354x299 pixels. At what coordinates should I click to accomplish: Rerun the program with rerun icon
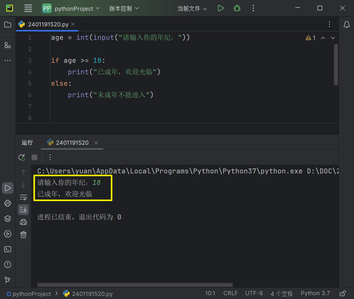coord(22,157)
